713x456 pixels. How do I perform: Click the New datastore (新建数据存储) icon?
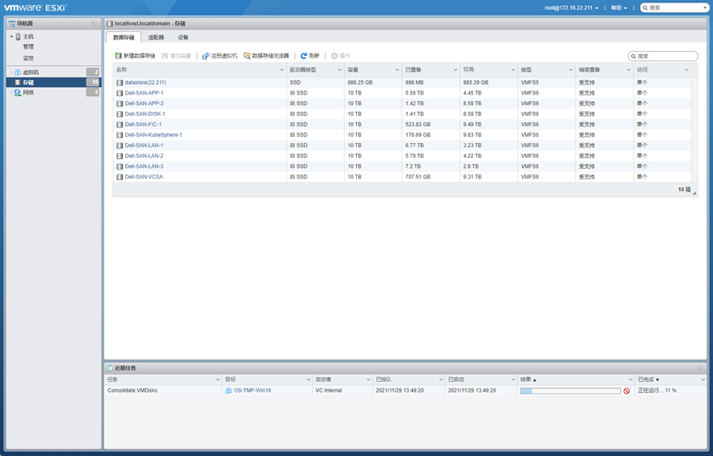pyautogui.click(x=118, y=56)
